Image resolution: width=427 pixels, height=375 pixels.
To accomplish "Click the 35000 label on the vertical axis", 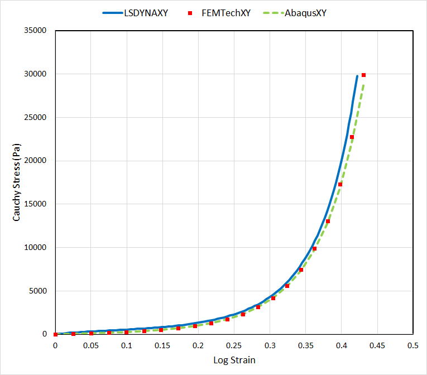I will [35, 31].
